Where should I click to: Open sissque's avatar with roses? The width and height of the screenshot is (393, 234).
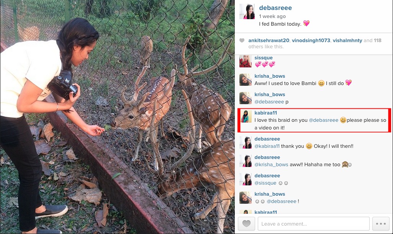pos(246,61)
